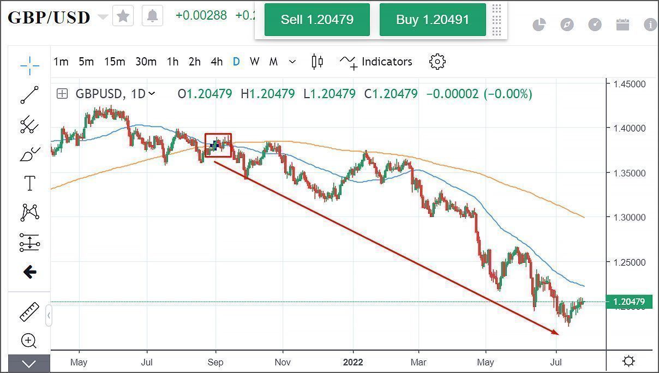Open chart settings gear icon
Viewport: 659px width, 373px height.
438,62
